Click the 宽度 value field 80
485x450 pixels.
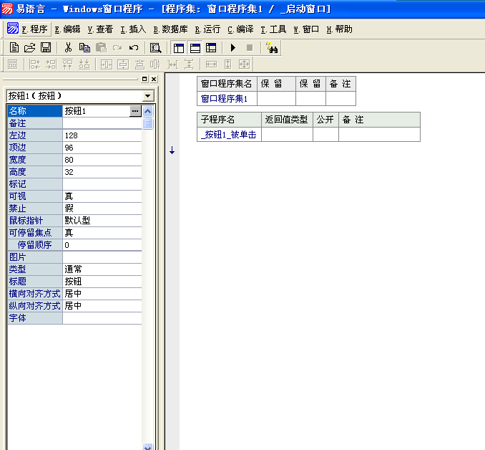[x=102, y=160]
